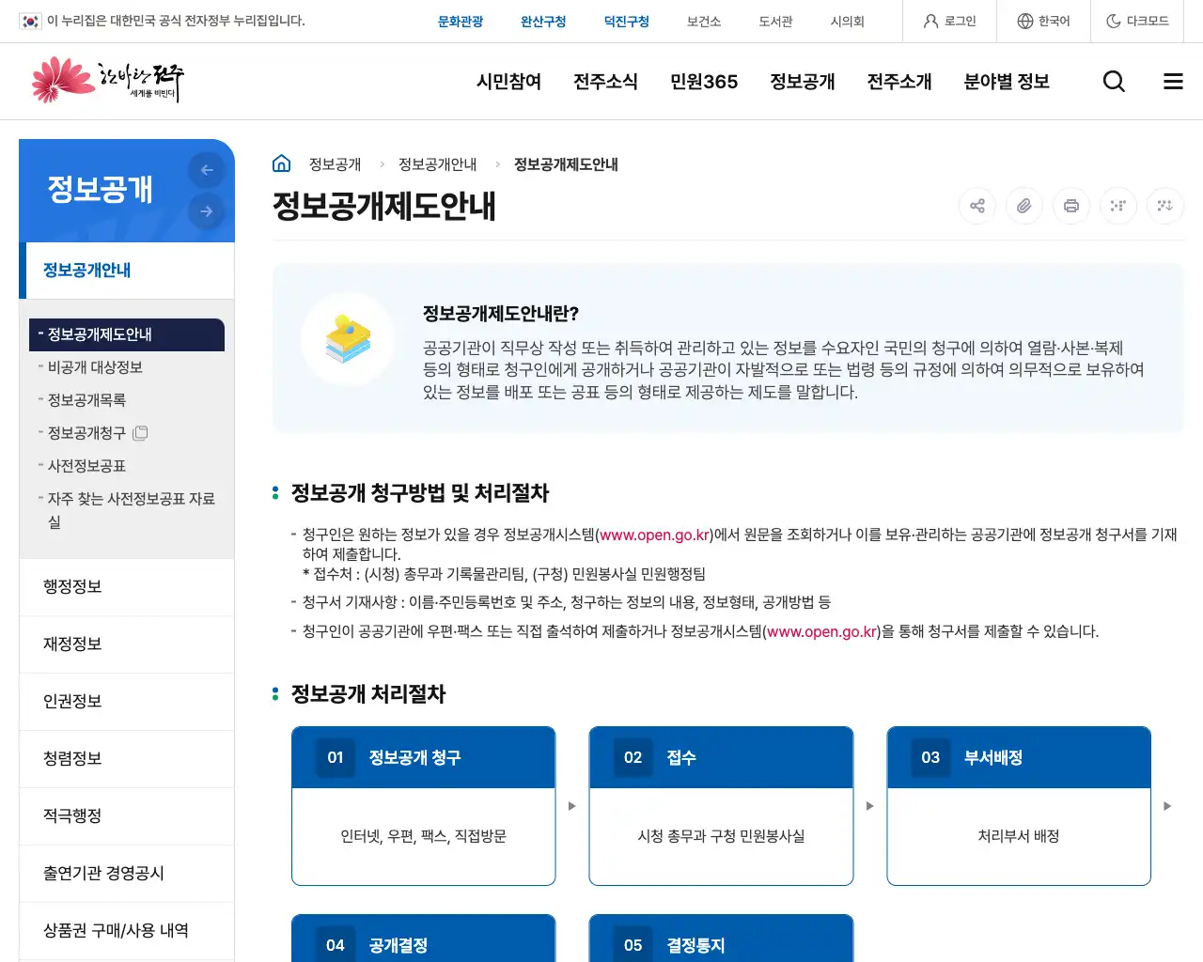Open the 시민참여 main menu
1203x962 pixels.
(509, 82)
